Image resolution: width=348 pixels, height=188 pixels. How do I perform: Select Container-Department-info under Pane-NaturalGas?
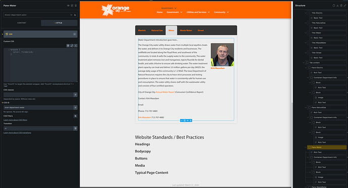coord(328,118)
